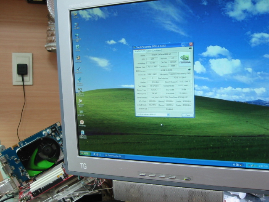The height and width of the screenshot is (202, 269).
Task: Select the round orange desktop icon near the bottom
Action: 82,122
